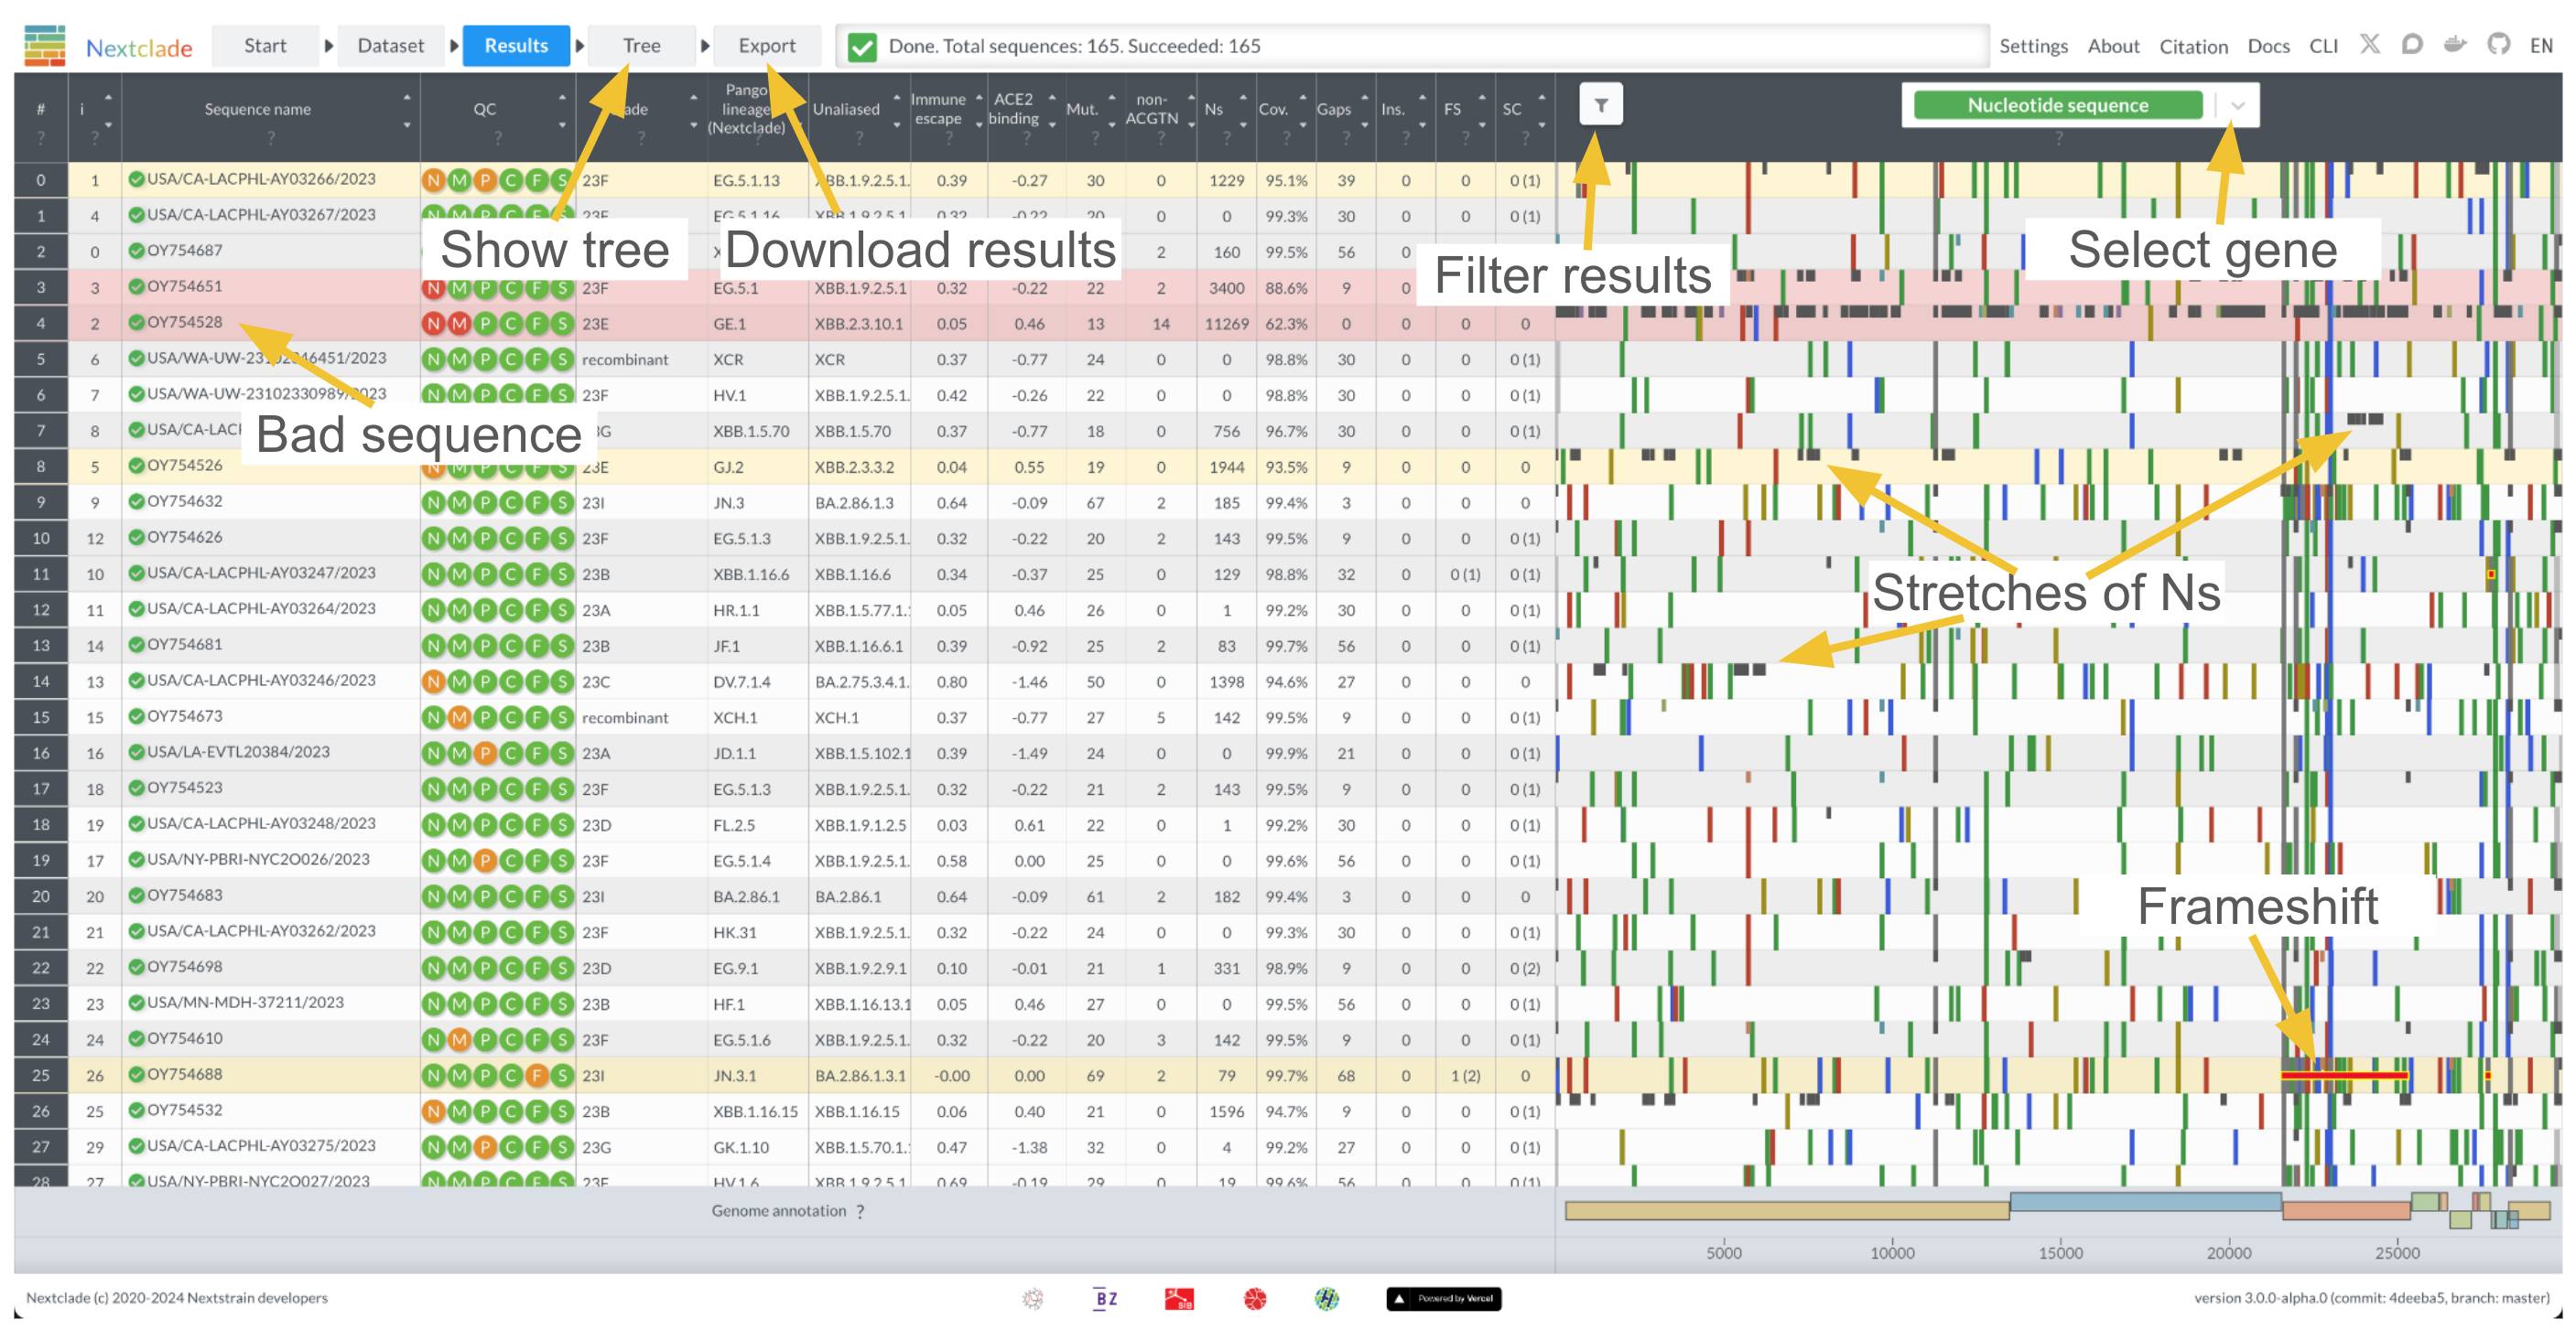Click the orange M QC circle for OY754673

(x=459, y=718)
